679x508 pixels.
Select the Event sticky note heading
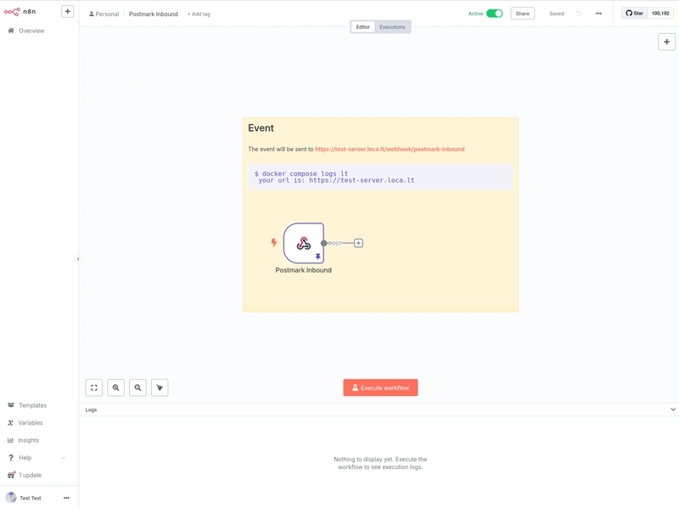pos(261,128)
